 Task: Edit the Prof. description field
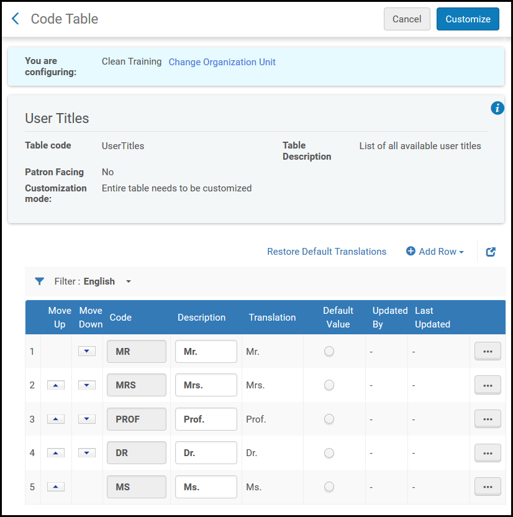point(206,419)
